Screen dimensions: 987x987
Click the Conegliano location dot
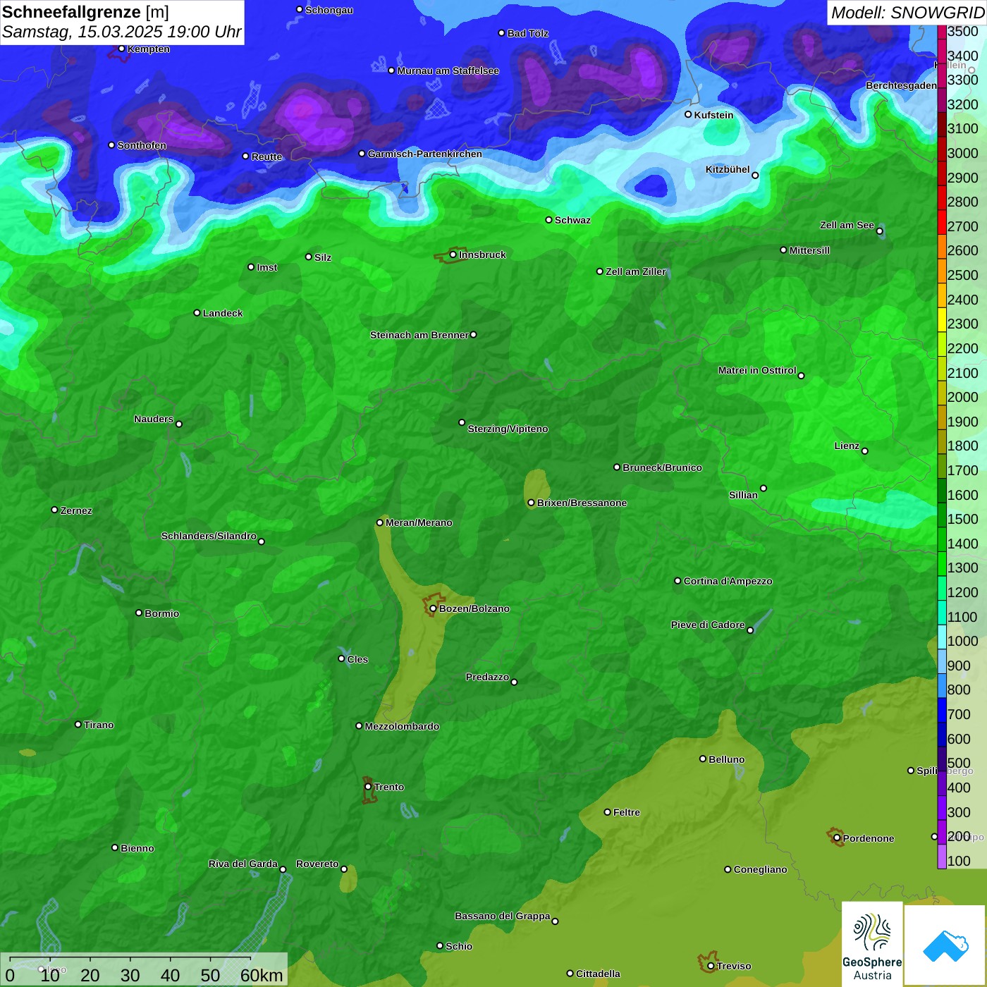(728, 869)
